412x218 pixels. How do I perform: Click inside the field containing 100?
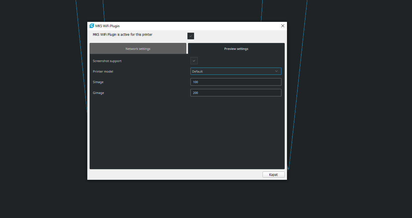[x=236, y=82]
